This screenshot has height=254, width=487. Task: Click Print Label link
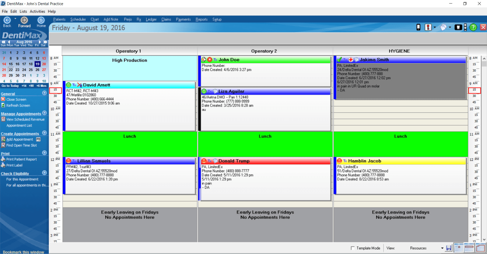(x=14, y=165)
